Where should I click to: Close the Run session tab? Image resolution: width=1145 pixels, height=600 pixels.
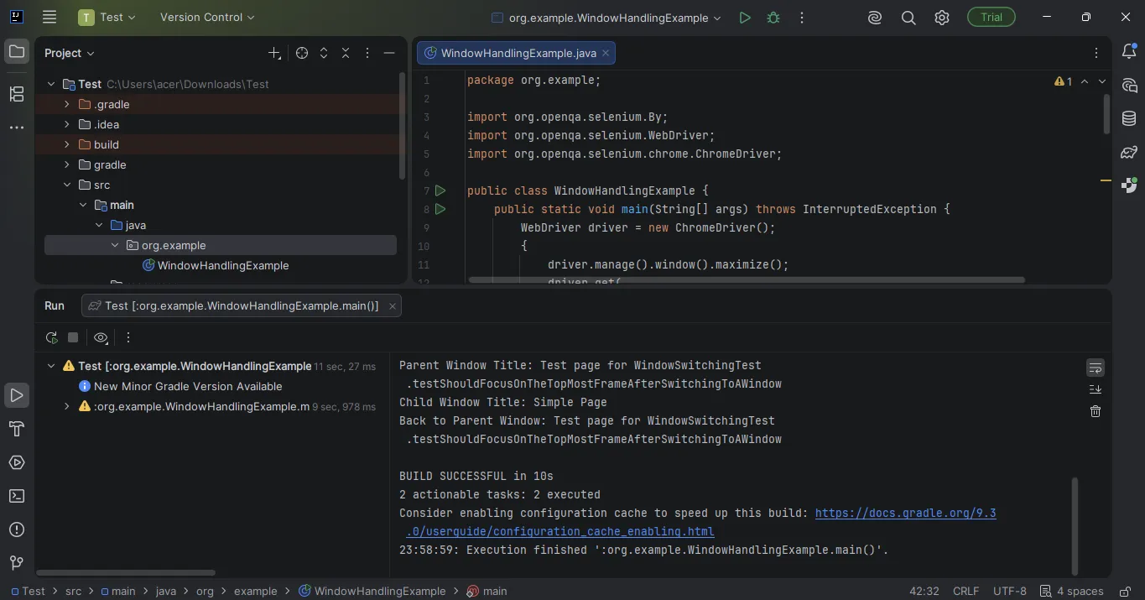pos(392,306)
